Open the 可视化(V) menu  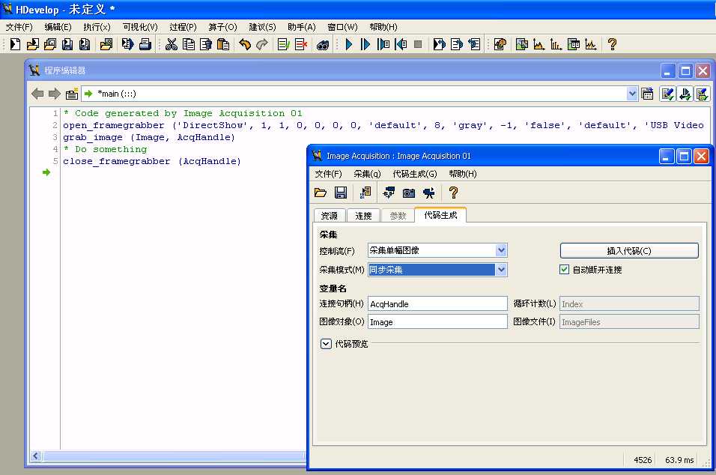tap(140, 27)
